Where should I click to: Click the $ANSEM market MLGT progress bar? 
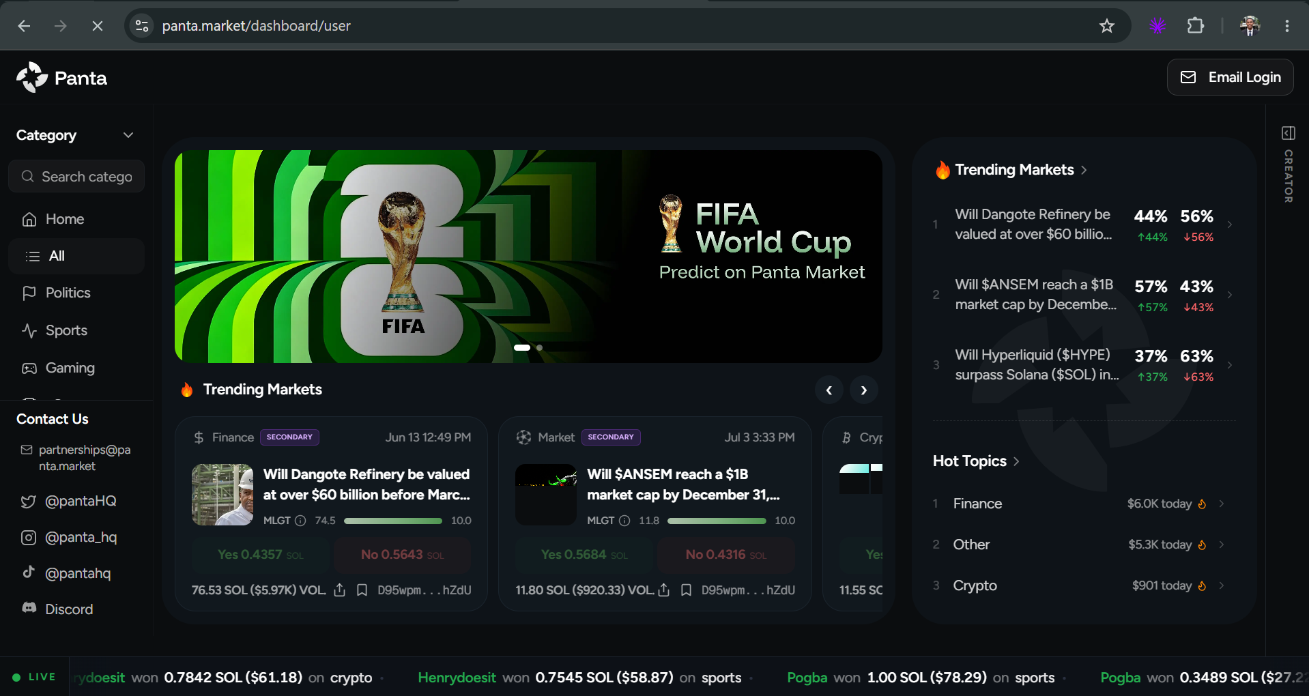717,521
